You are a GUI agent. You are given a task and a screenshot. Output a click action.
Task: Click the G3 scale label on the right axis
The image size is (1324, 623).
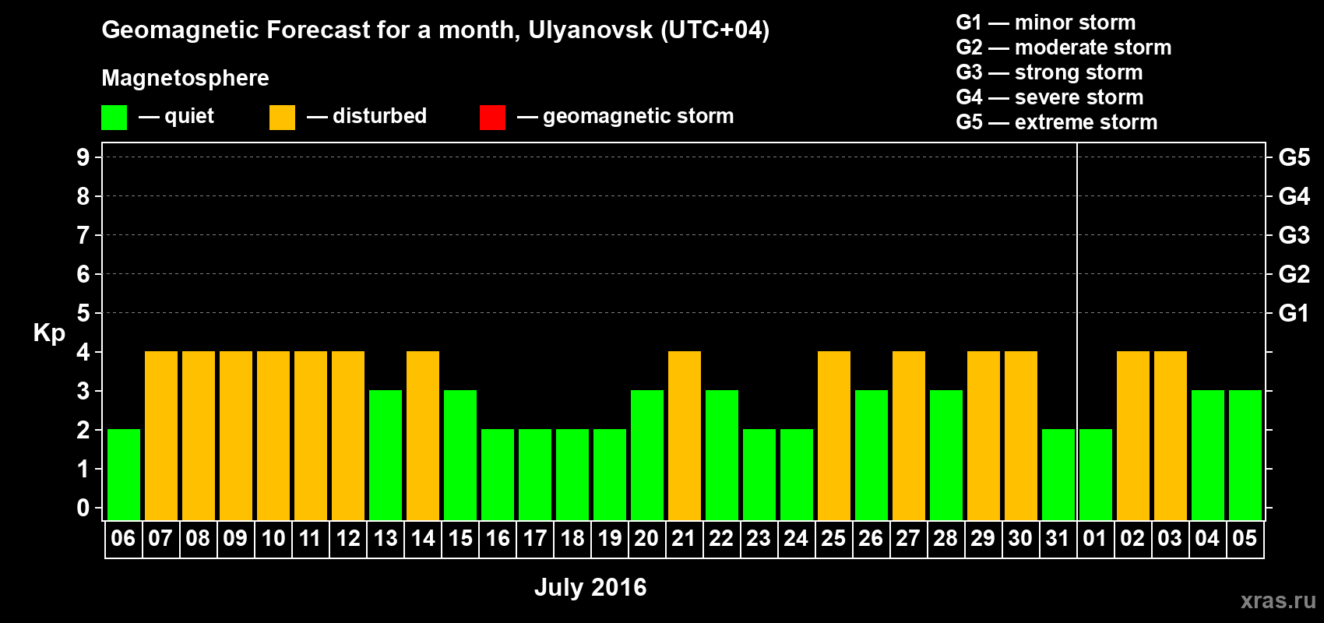[x=1294, y=235]
